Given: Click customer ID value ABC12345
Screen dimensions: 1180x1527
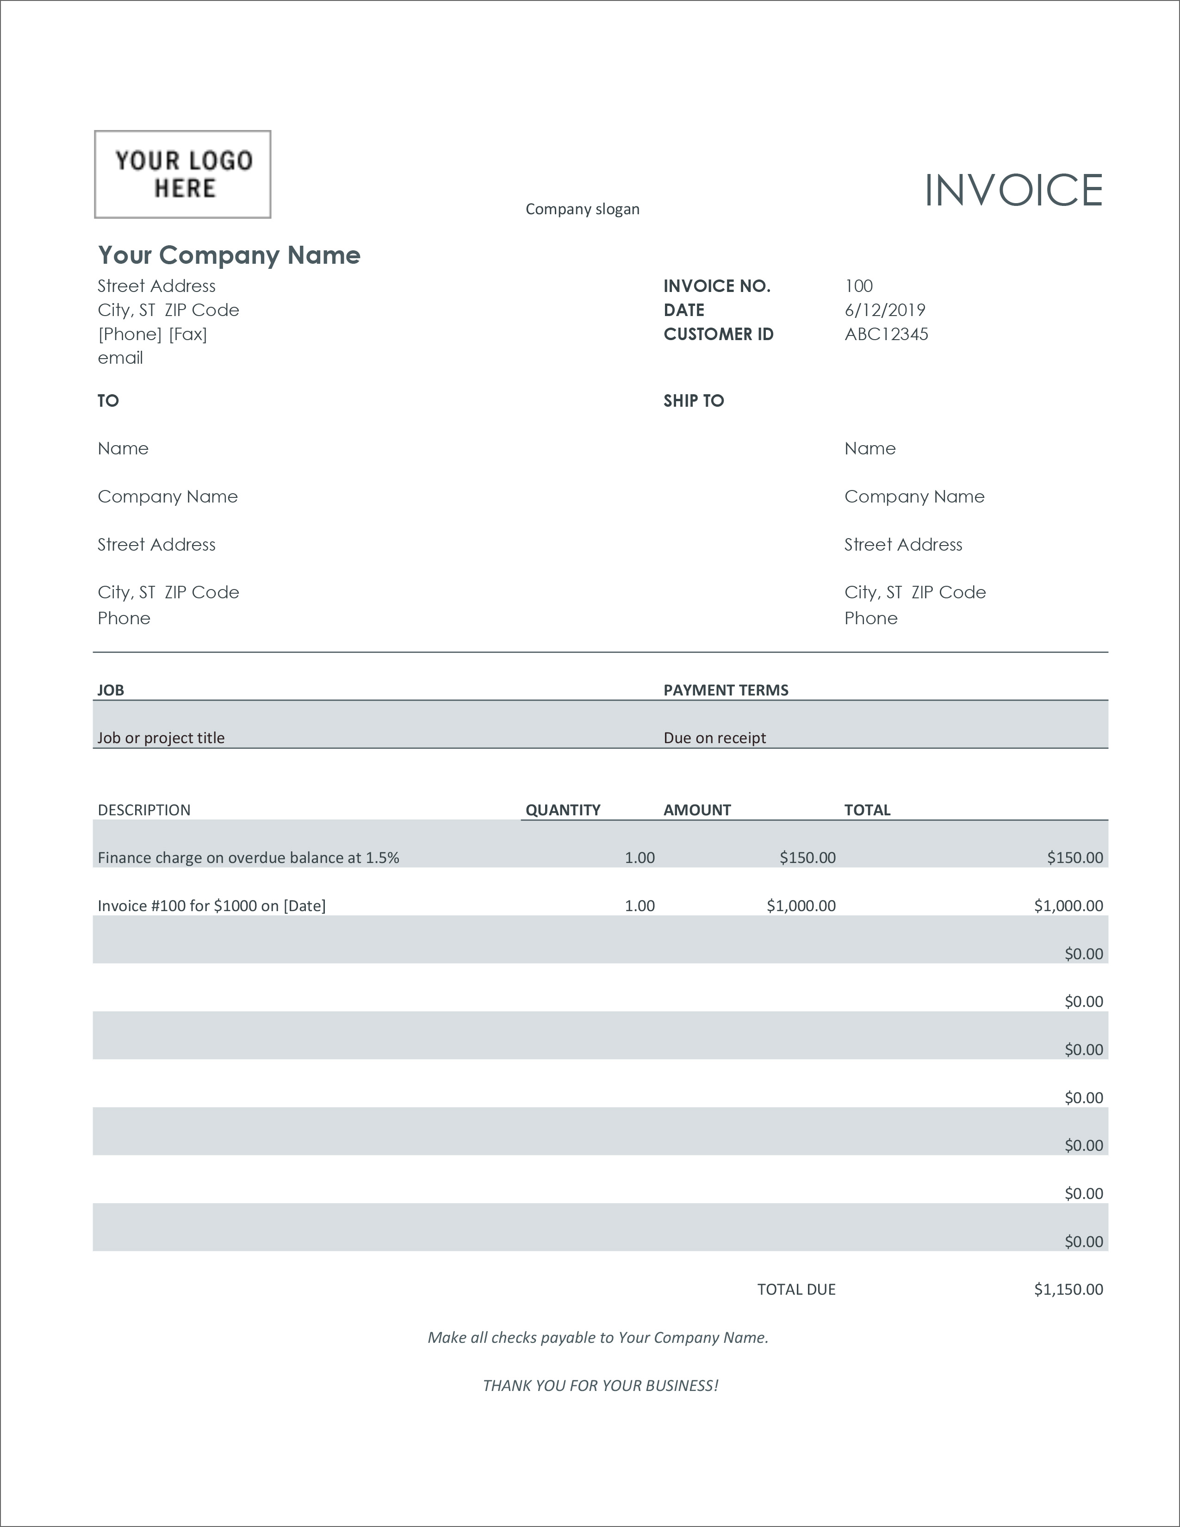Looking at the screenshot, I should (x=887, y=334).
